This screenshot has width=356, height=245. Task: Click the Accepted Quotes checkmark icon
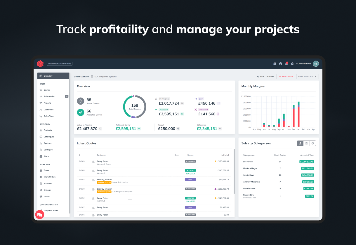pos(81,112)
